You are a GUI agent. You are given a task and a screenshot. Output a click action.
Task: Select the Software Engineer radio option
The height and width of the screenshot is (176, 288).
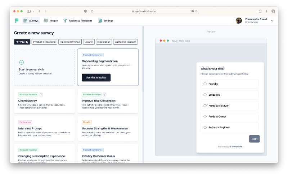(x=205, y=127)
